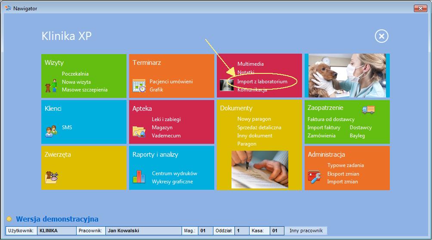Screen dimensions: 432x240
Task: Open the Zwierzęta tile heading
Action: [58, 155]
